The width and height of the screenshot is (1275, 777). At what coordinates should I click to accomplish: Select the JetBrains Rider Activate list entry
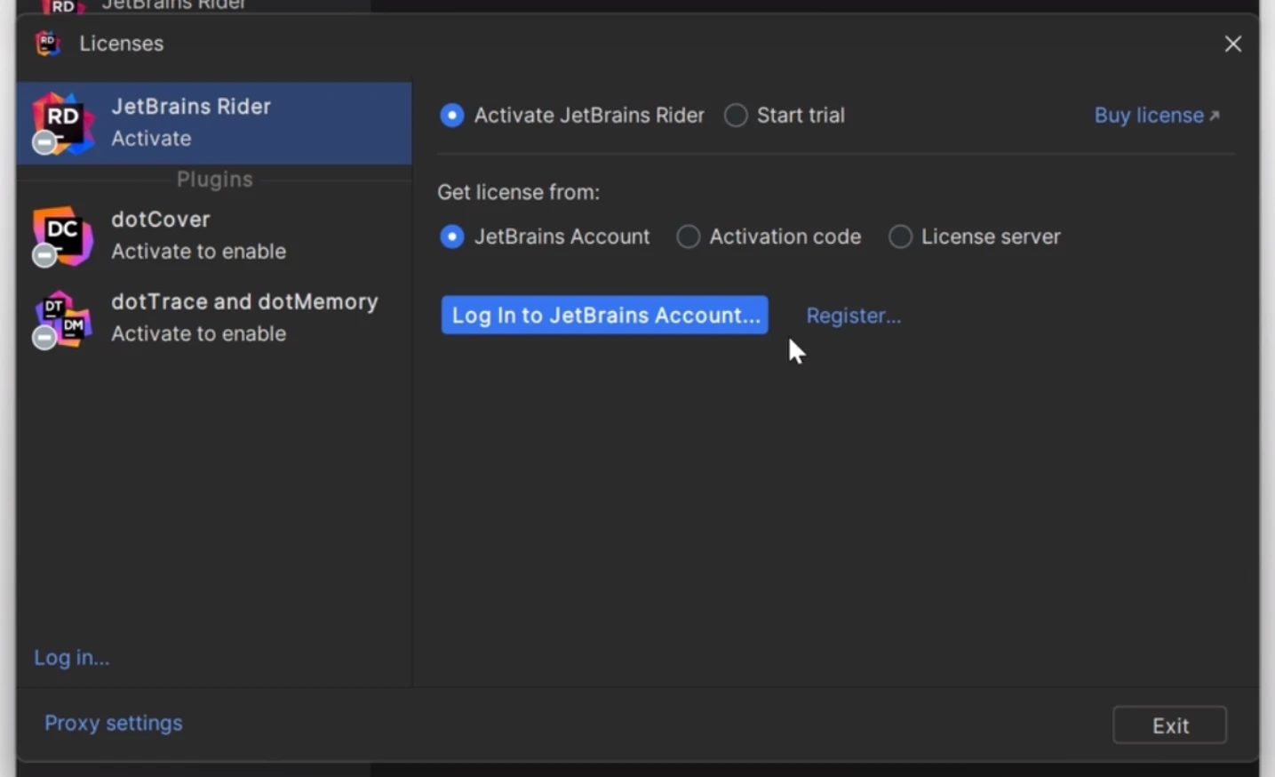click(x=214, y=123)
